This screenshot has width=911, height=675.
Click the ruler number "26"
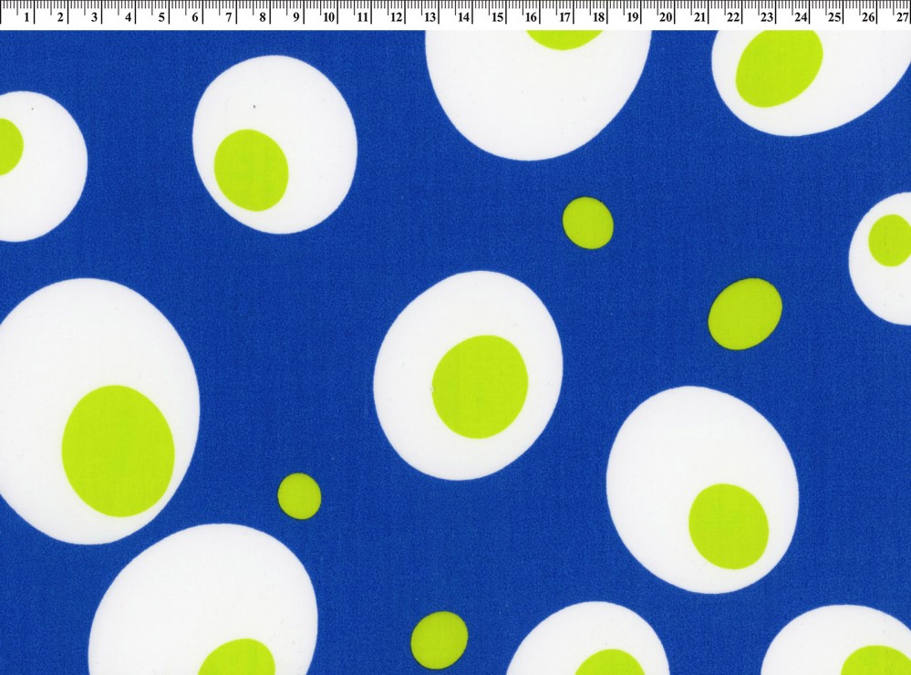[x=868, y=17]
